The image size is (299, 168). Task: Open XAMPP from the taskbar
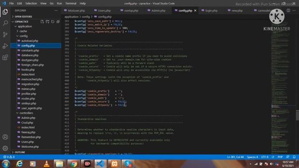(x=114, y=164)
